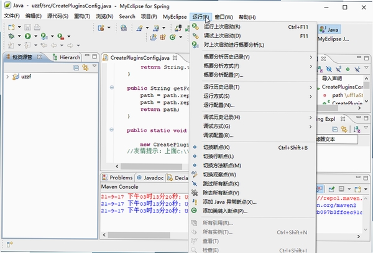Toggle Hide Non-Public Members green dot
Screen dimensions: 373x253
click(348, 69)
